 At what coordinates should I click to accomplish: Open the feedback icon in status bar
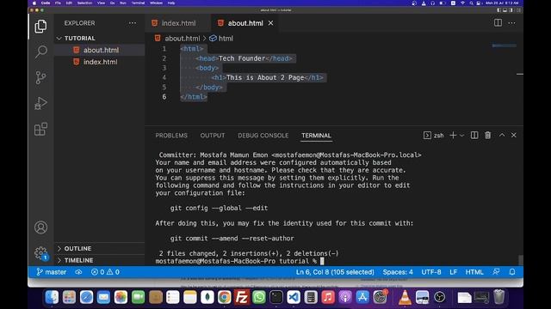(x=496, y=272)
